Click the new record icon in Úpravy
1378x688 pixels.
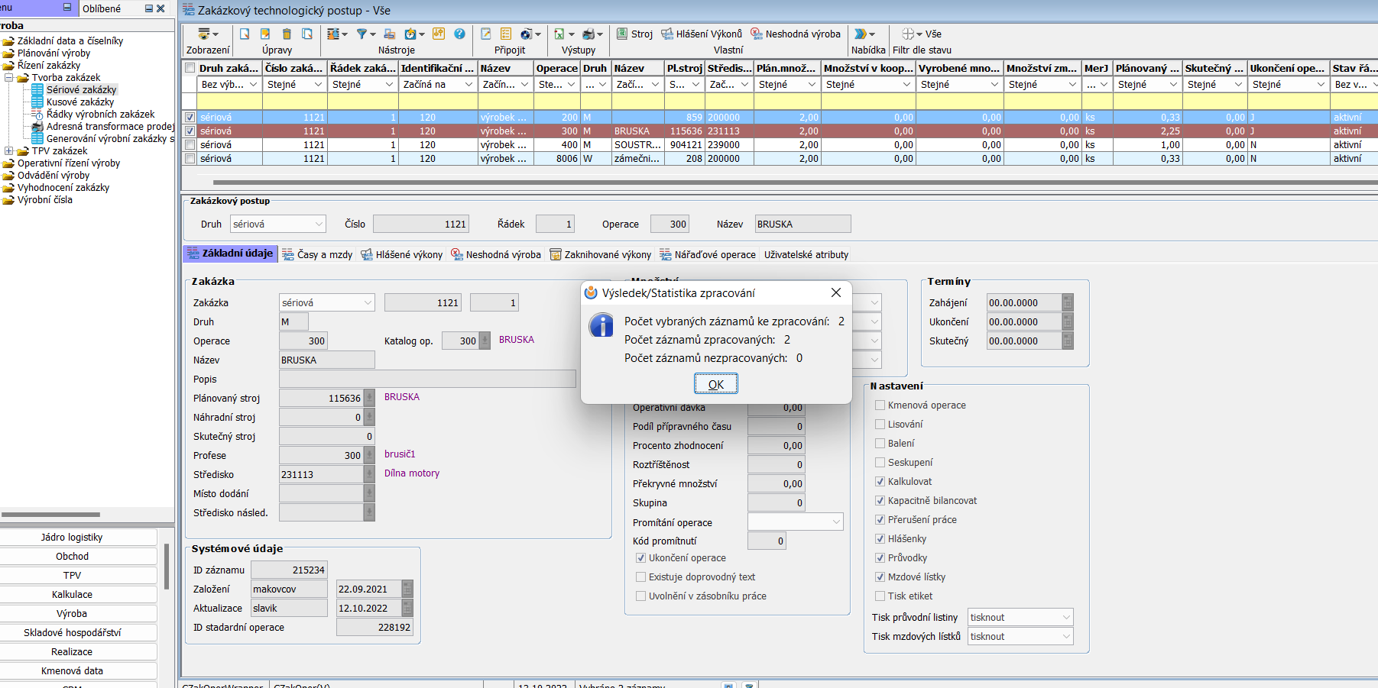click(x=245, y=34)
